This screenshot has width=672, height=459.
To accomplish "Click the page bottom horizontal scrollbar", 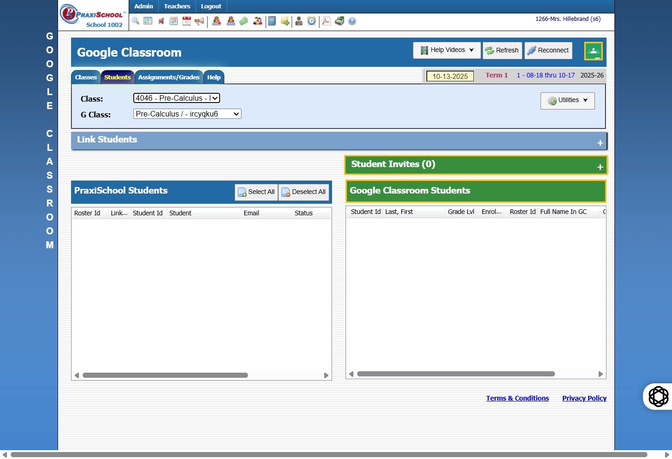I will coord(329,454).
